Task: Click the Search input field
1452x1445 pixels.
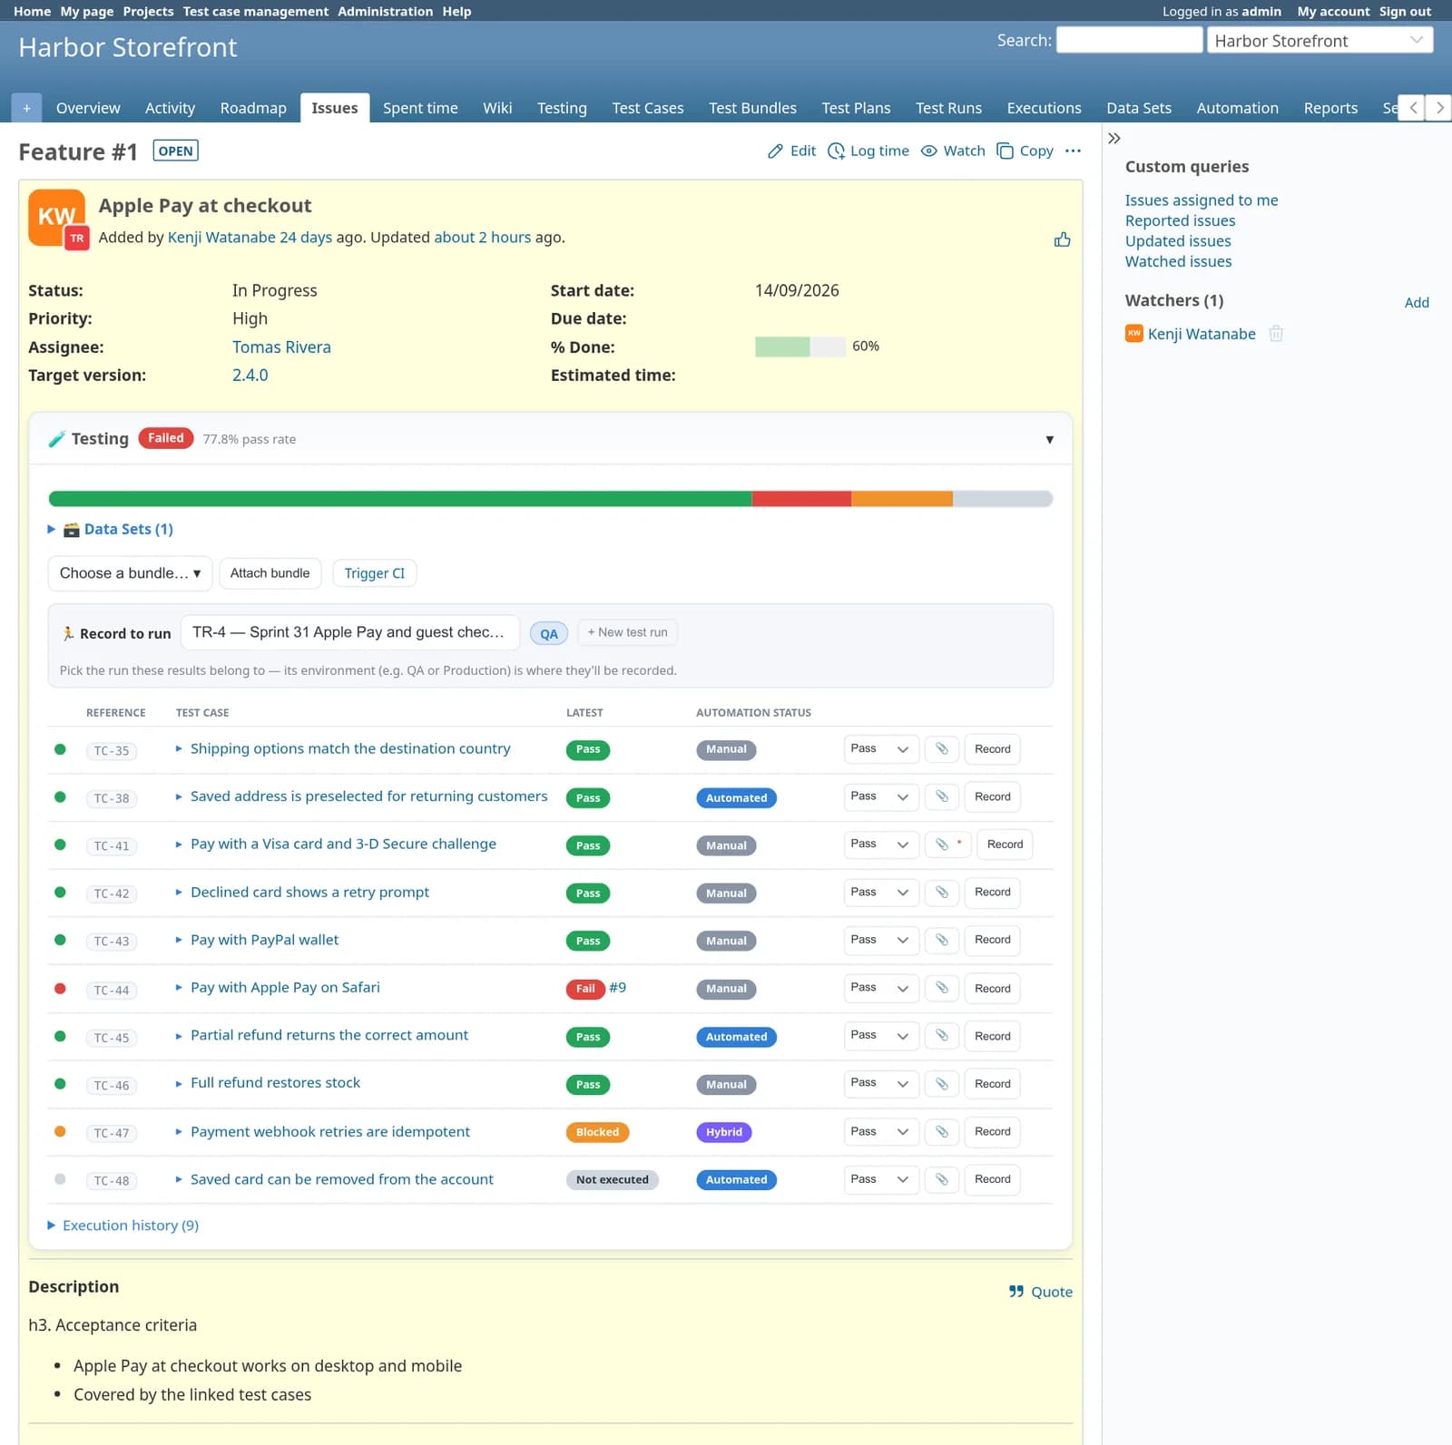Action: pos(1129,40)
